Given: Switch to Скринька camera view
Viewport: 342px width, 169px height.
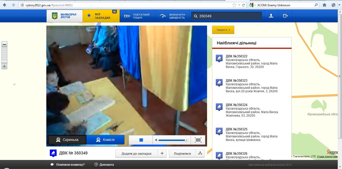Looking at the screenshot, I should (x=67, y=140).
